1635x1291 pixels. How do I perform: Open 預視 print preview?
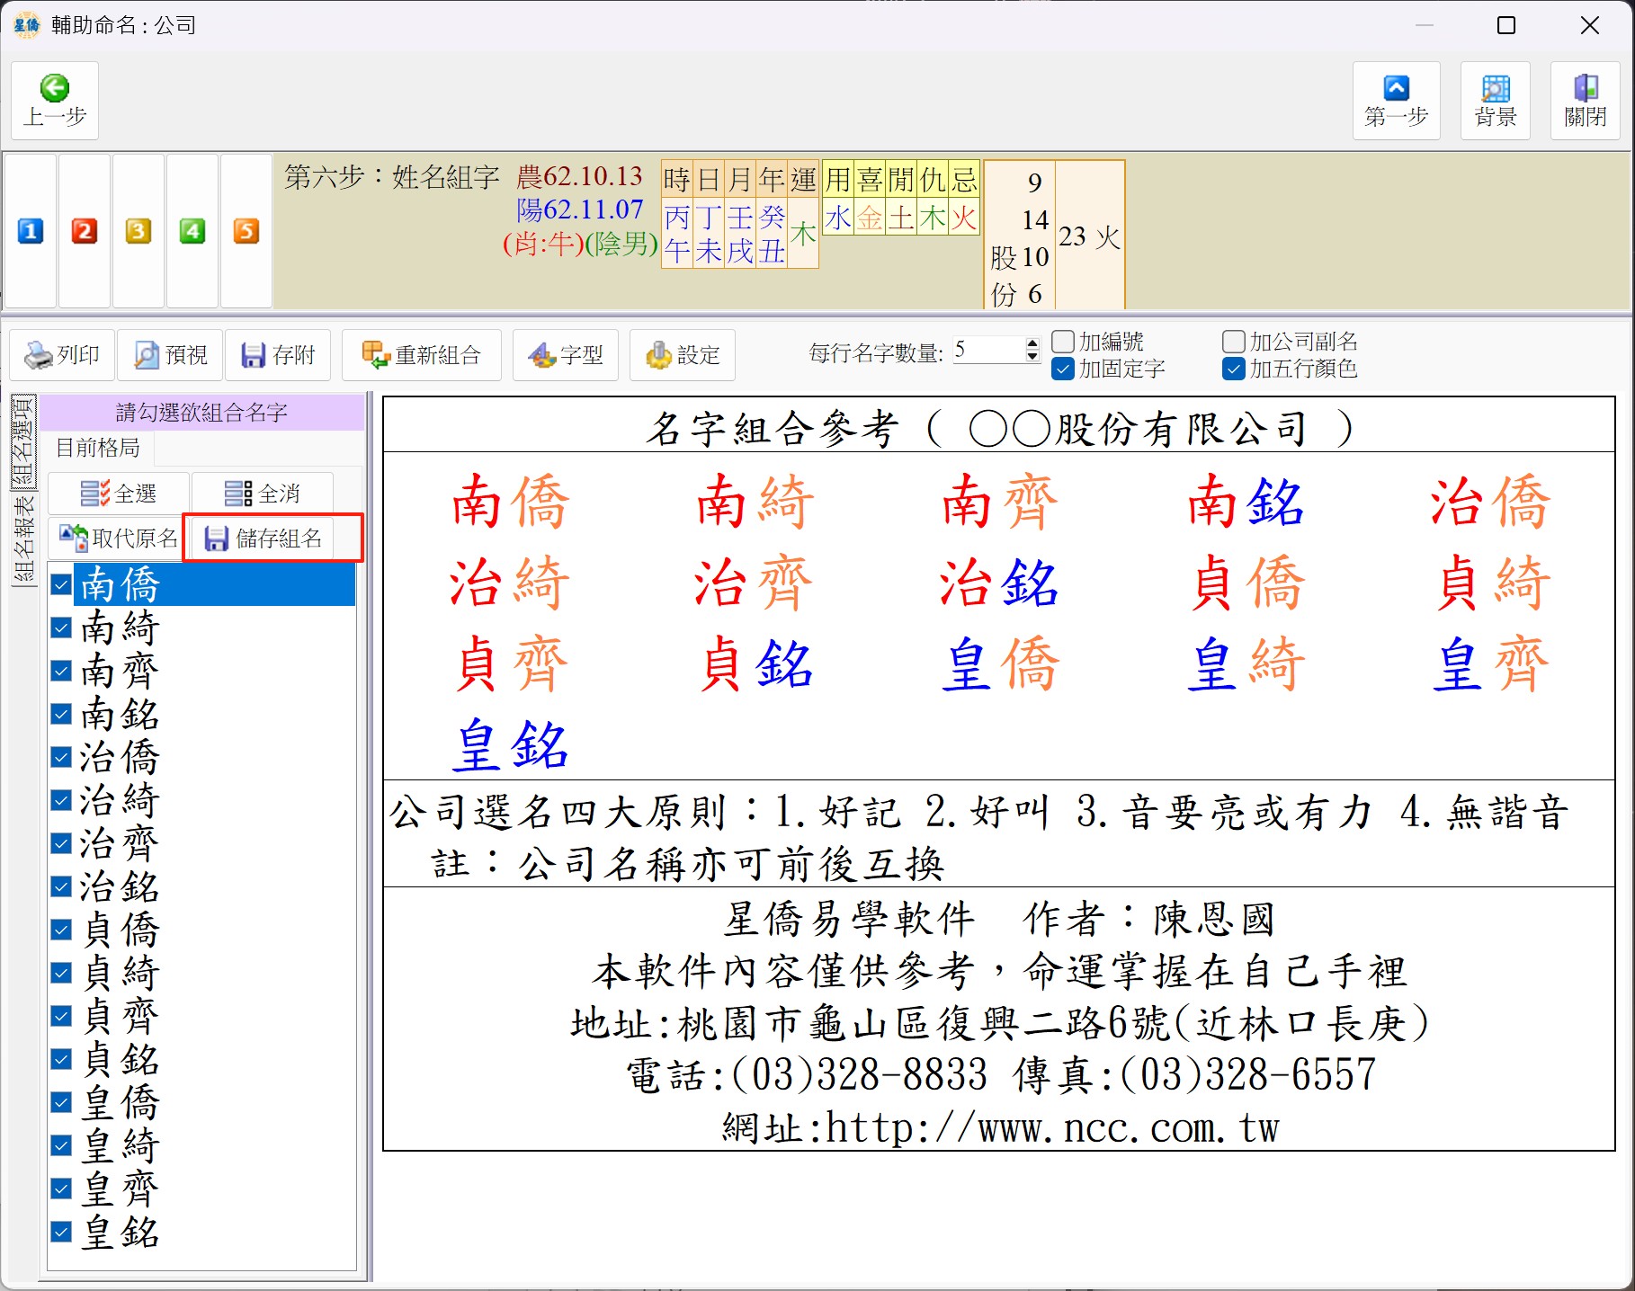click(171, 355)
